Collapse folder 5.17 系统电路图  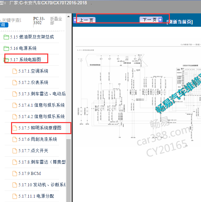(25, 60)
